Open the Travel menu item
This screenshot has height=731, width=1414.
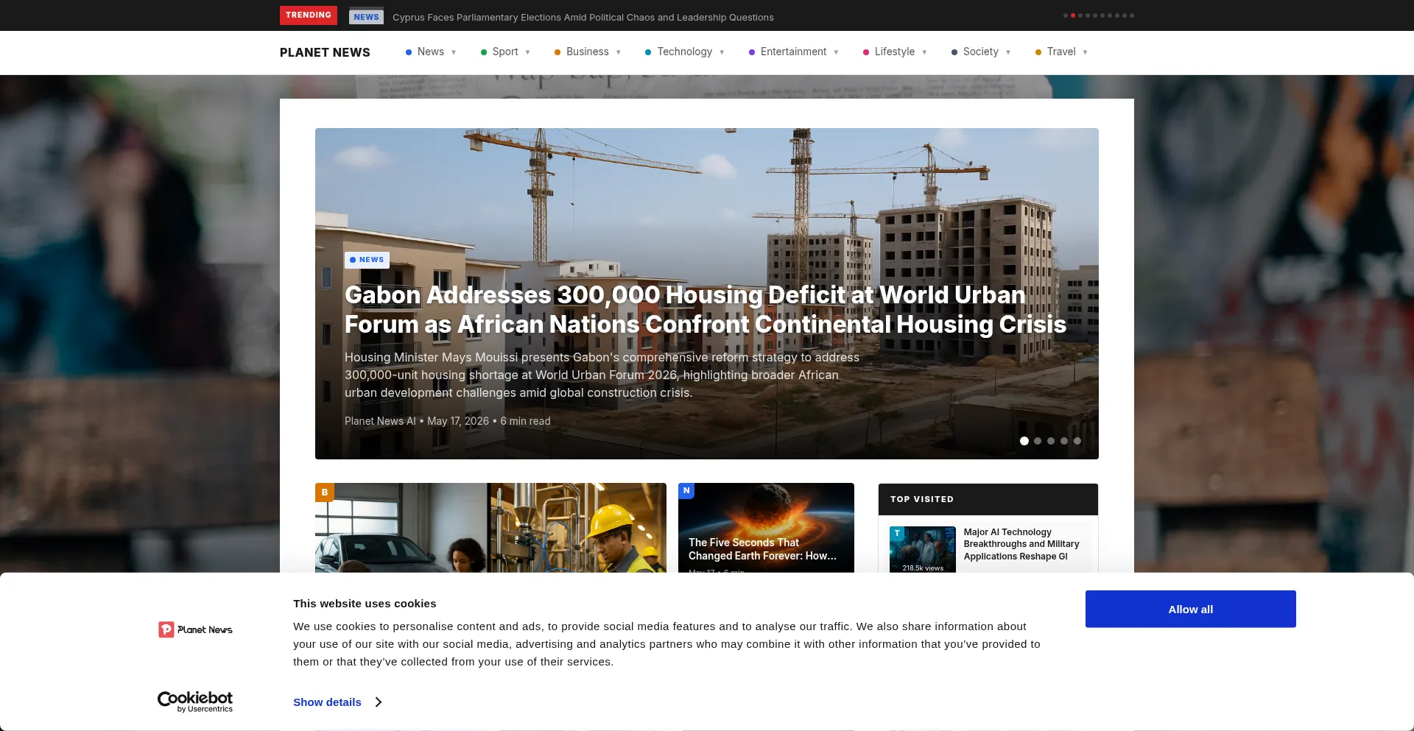pos(1061,52)
